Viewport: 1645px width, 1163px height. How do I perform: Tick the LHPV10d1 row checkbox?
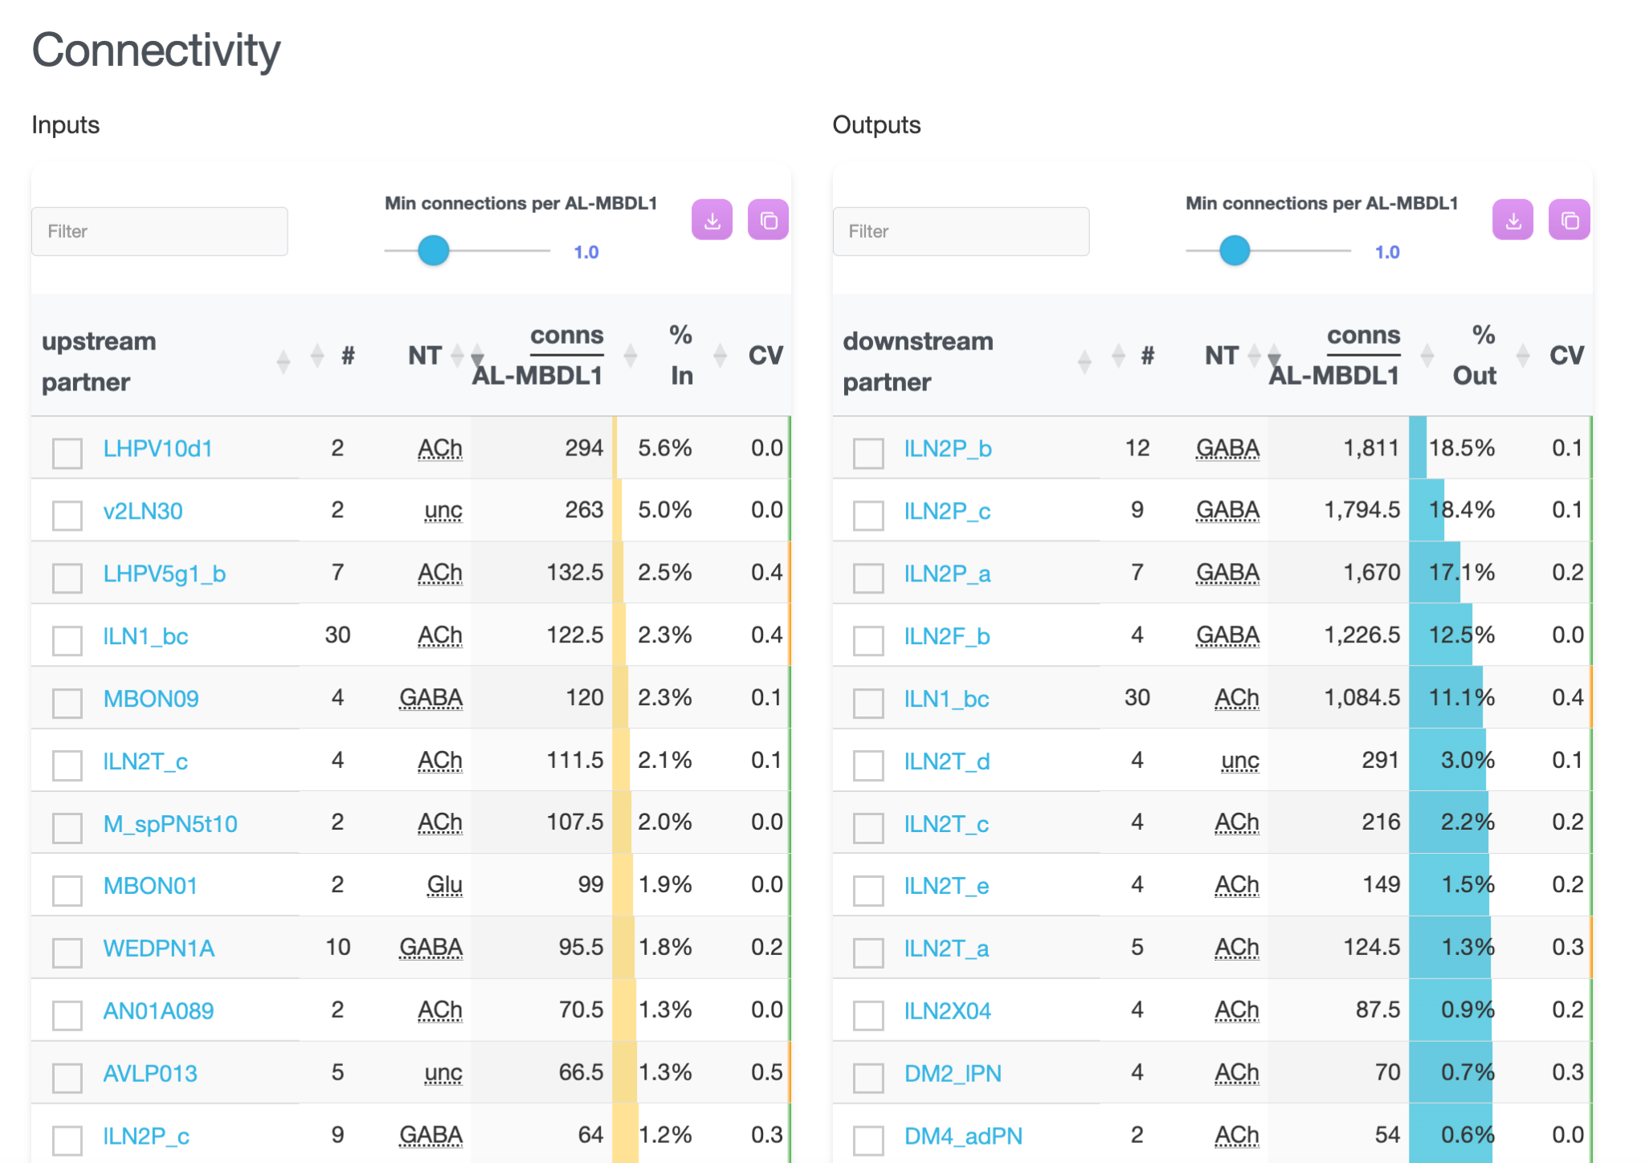tap(67, 453)
